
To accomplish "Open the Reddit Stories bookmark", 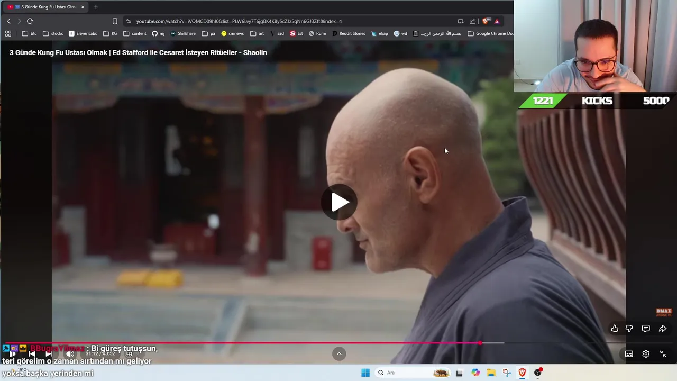I will [x=349, y=33].
